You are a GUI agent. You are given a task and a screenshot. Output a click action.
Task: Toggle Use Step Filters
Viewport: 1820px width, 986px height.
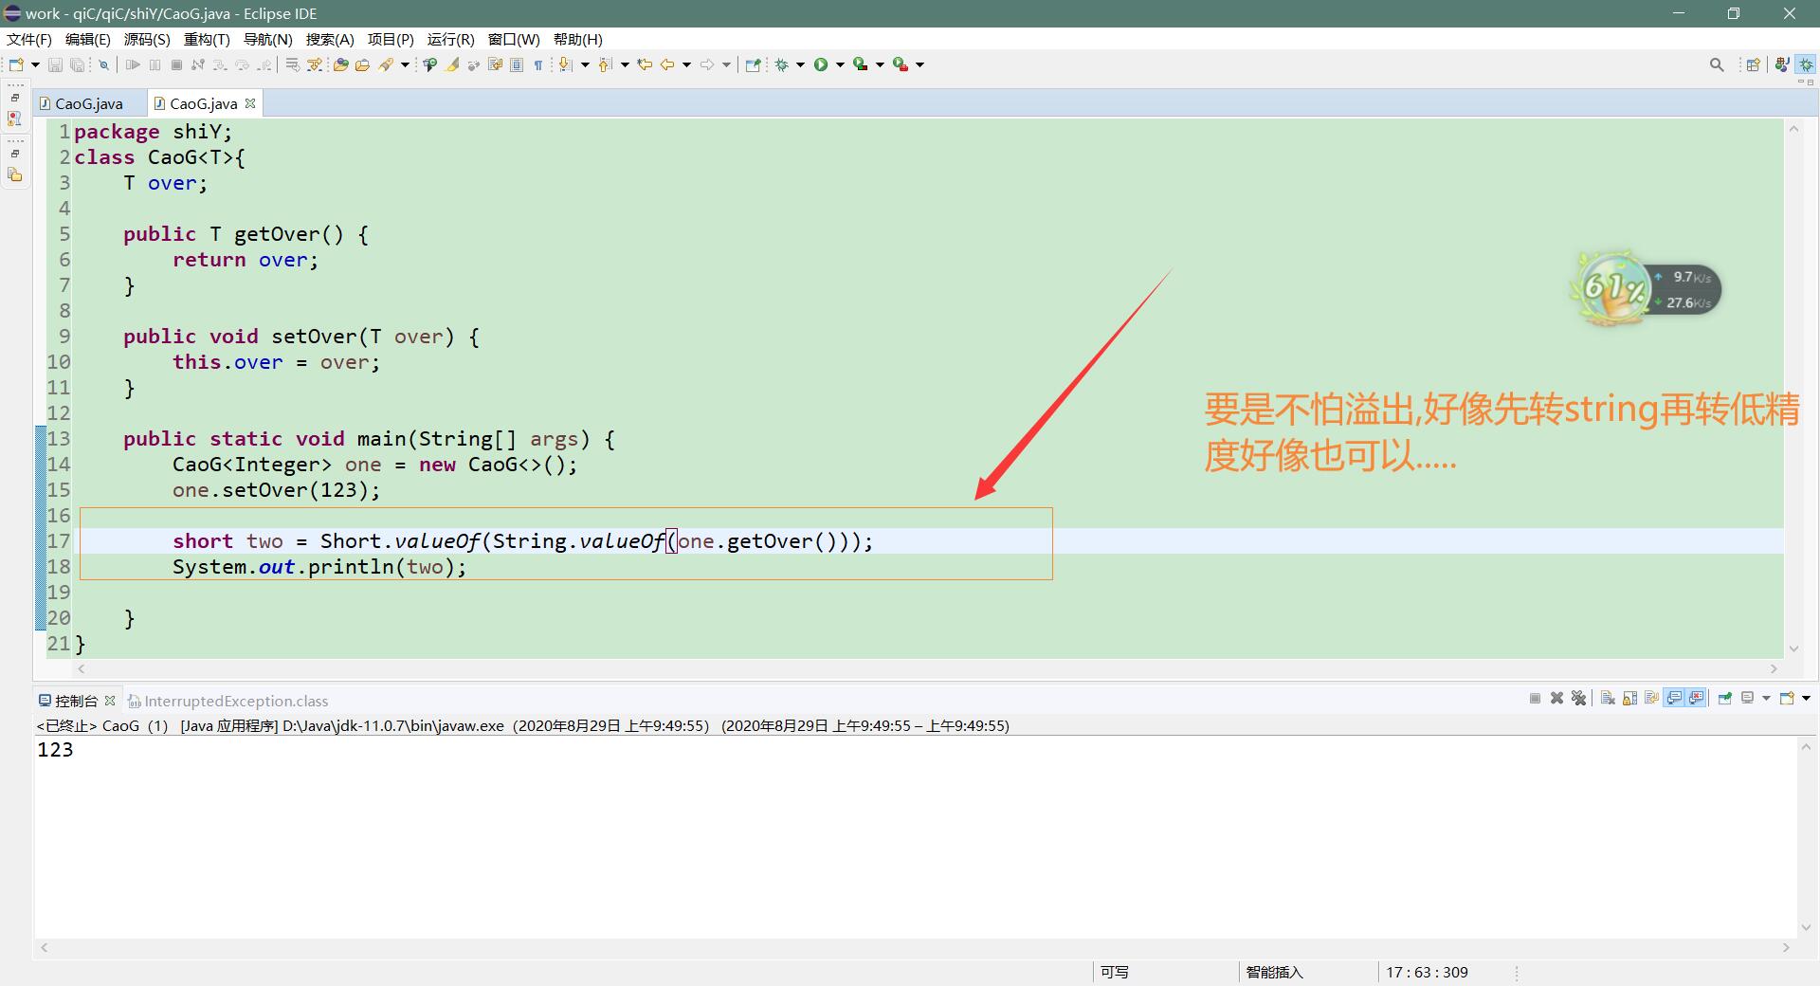point(315,64)
